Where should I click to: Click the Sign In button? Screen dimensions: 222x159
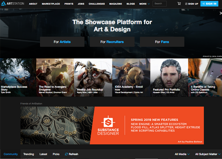coord(209,4)
